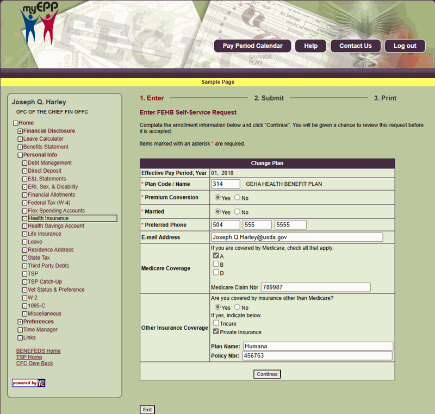Expand the Preferences node

pos(20,322)
